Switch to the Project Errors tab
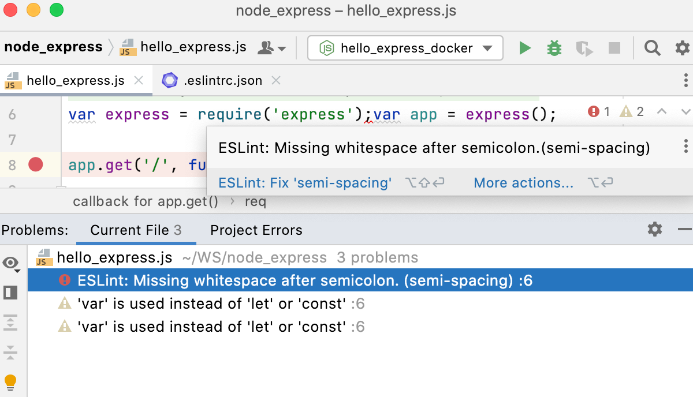Screen dimensions: 693x397 click(x=256, y=230)
